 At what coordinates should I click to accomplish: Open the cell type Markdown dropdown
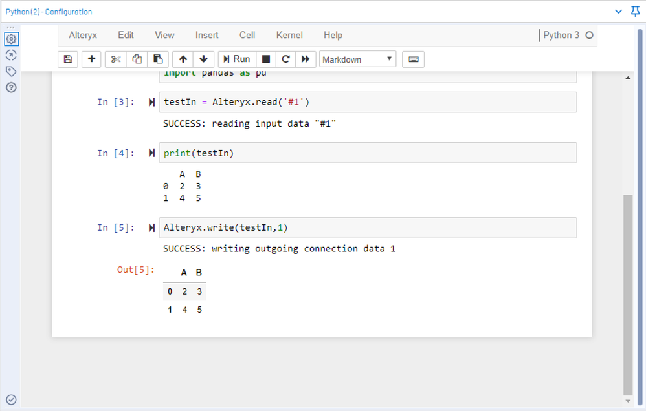point(357,59)
